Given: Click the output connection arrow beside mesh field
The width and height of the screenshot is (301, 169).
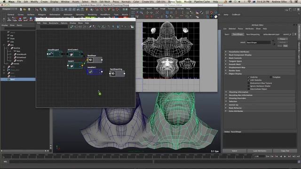Looking at the screenshot, I should pos(274,44).
